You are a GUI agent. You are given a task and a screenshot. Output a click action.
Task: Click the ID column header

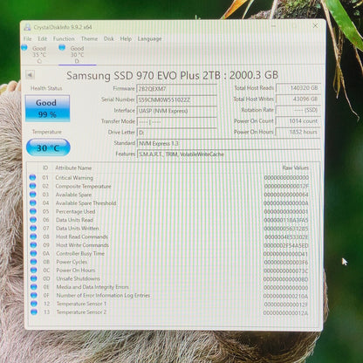pos(45,168)
